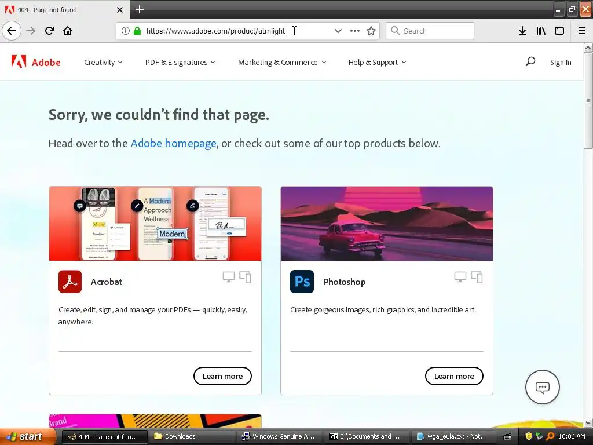Screen dimensions: 593x445
Task: Bookmark this page with the star
Action: coord(371,31)
